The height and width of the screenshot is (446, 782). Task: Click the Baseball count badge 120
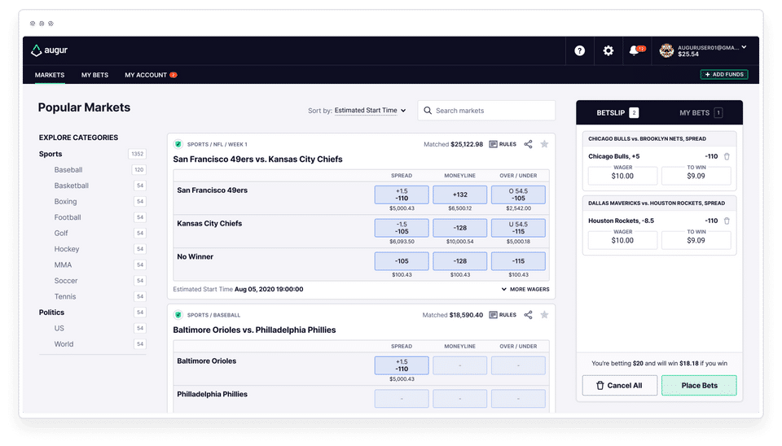pos(138,170)
